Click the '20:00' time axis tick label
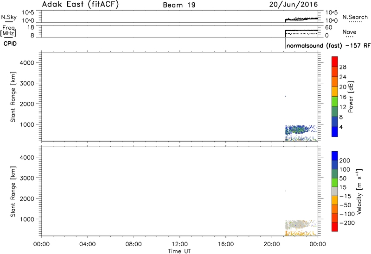371x254 pixels. [x=272, y=244]
